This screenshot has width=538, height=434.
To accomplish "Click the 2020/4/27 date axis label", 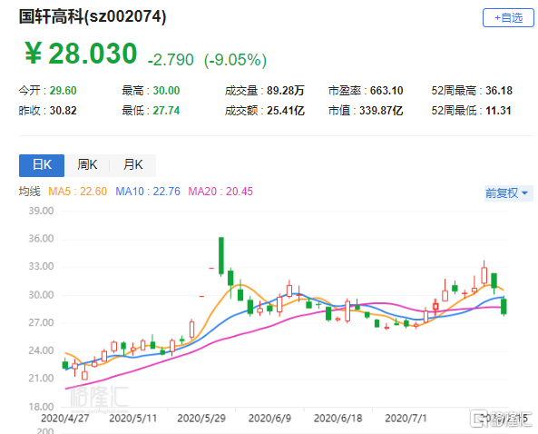I will click(64, 419).
